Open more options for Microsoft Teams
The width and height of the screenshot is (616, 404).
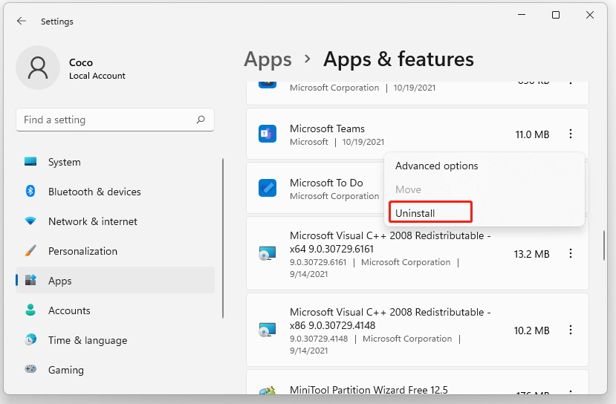571,134
